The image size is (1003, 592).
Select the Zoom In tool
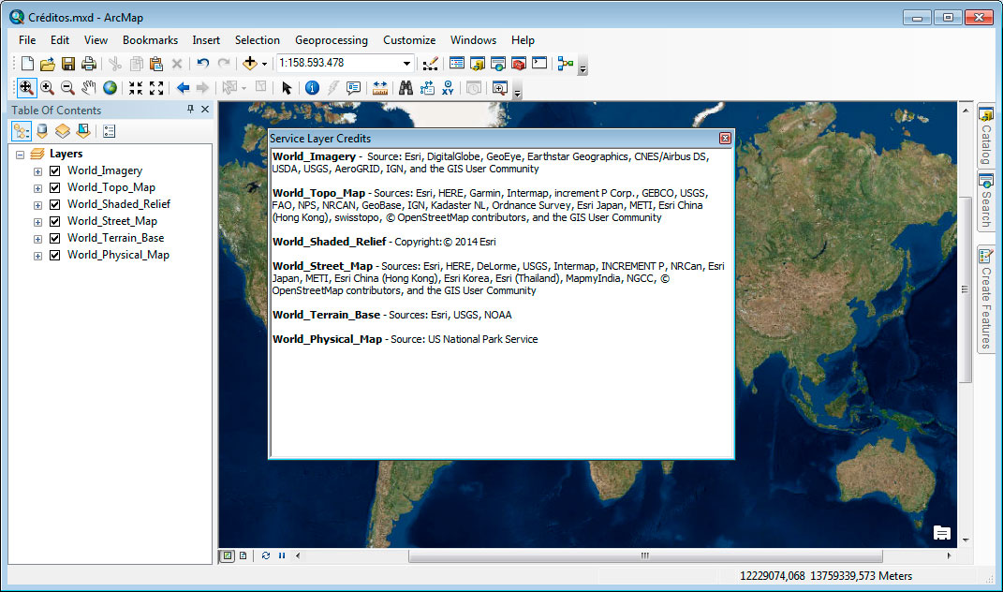pos(48,88)
